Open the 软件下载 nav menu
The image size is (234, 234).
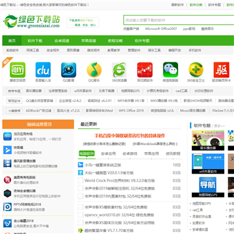[x=35, y=41]
